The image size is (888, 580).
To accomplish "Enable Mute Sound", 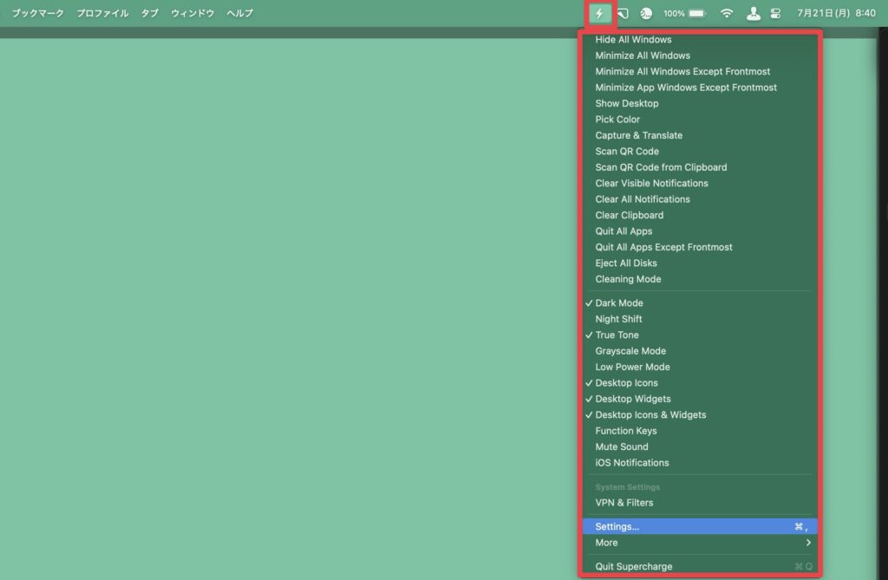I will point(700,446).
